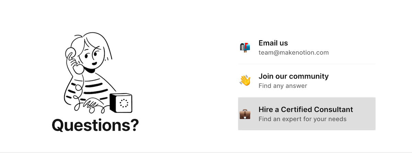Click Find an expert for your needs

[302, 119]
